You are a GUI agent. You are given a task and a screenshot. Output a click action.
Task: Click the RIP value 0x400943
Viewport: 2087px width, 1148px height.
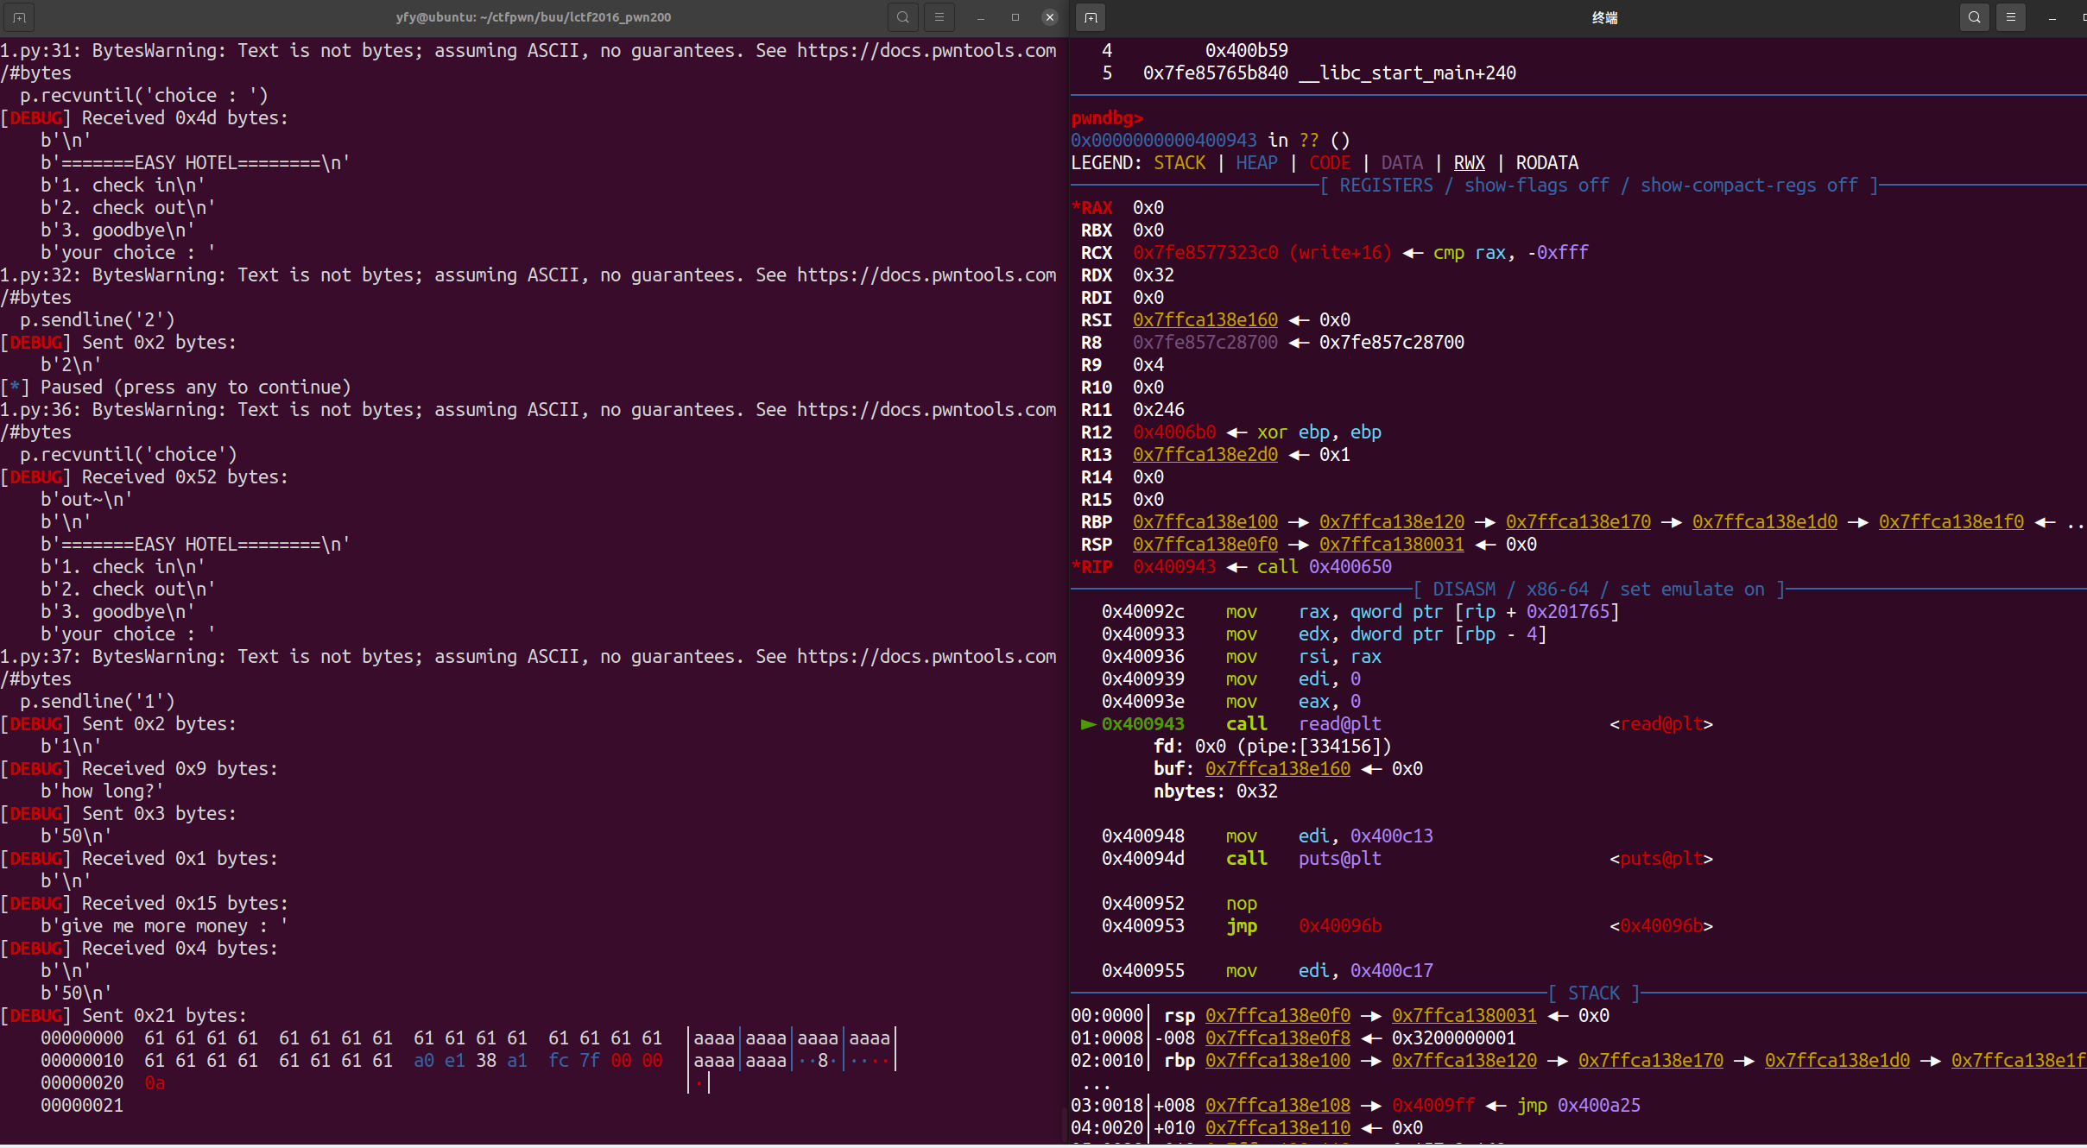point(1173,567)
